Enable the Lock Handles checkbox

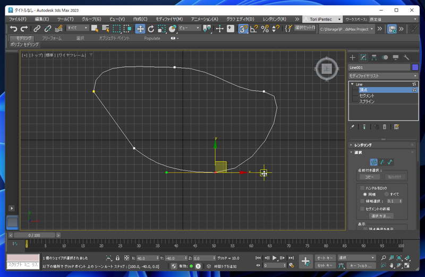[x=362, y=188]
